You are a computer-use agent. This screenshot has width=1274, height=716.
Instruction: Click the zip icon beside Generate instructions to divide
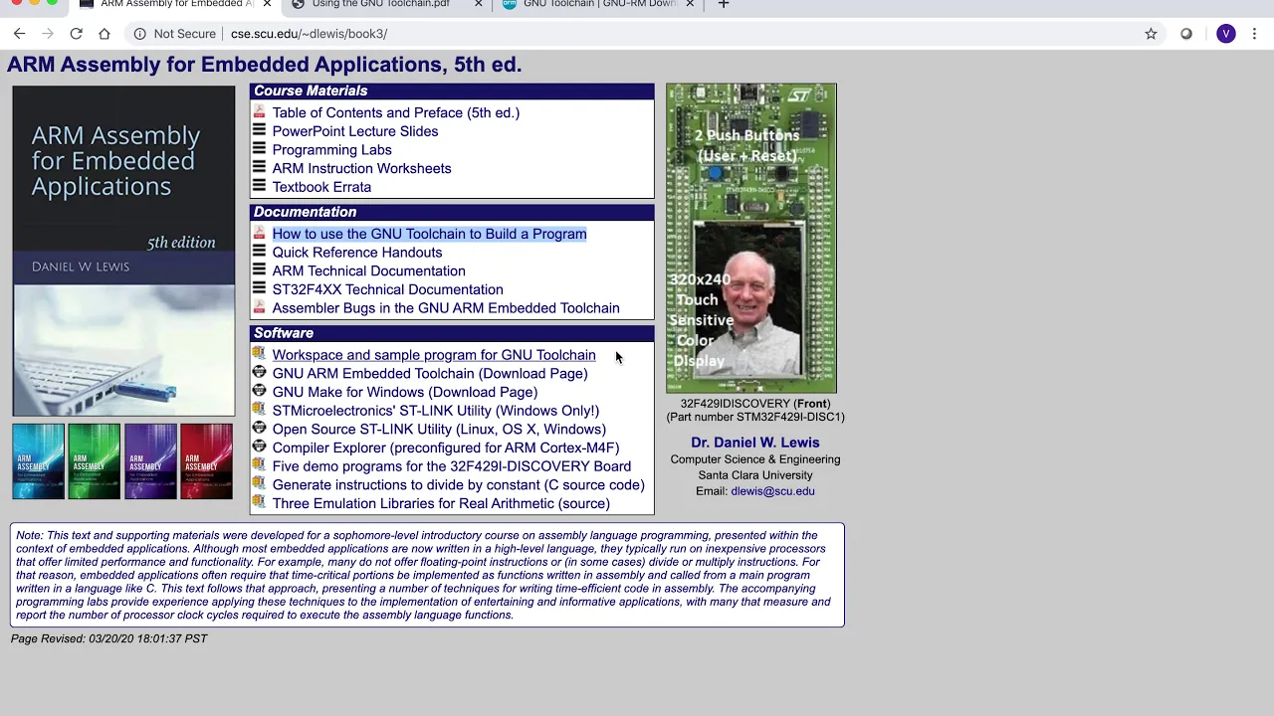[x=259, y=484]
